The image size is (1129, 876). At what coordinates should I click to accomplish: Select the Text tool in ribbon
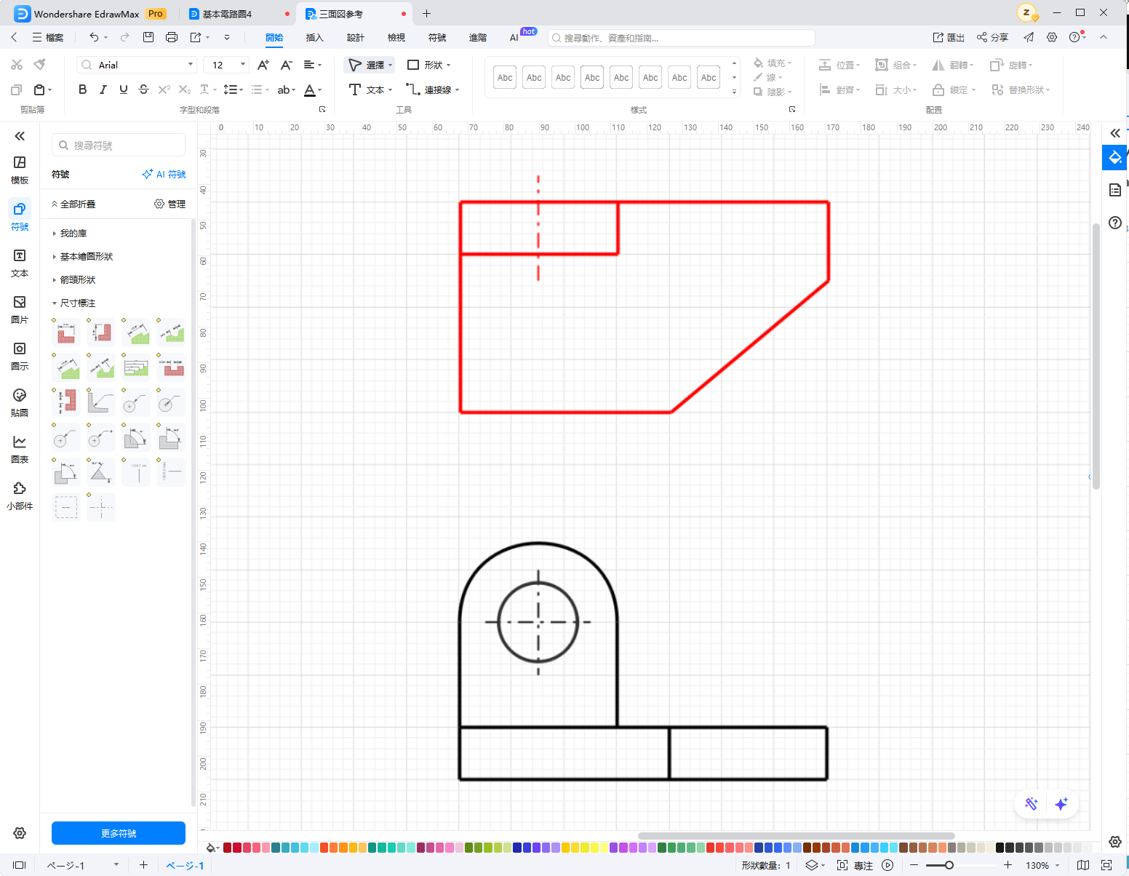click(x=370, y=89)
